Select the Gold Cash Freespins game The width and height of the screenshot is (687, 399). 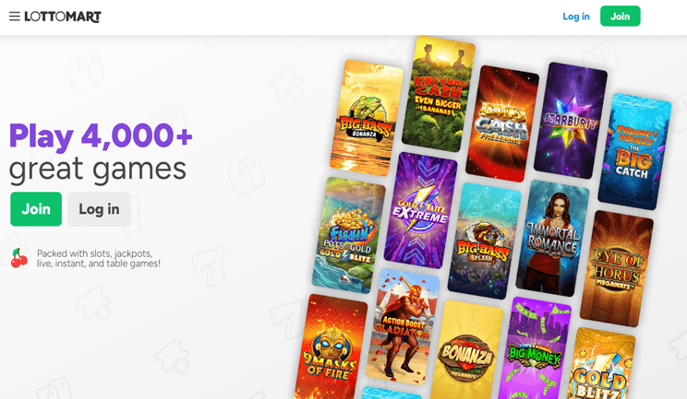[502, 123]
